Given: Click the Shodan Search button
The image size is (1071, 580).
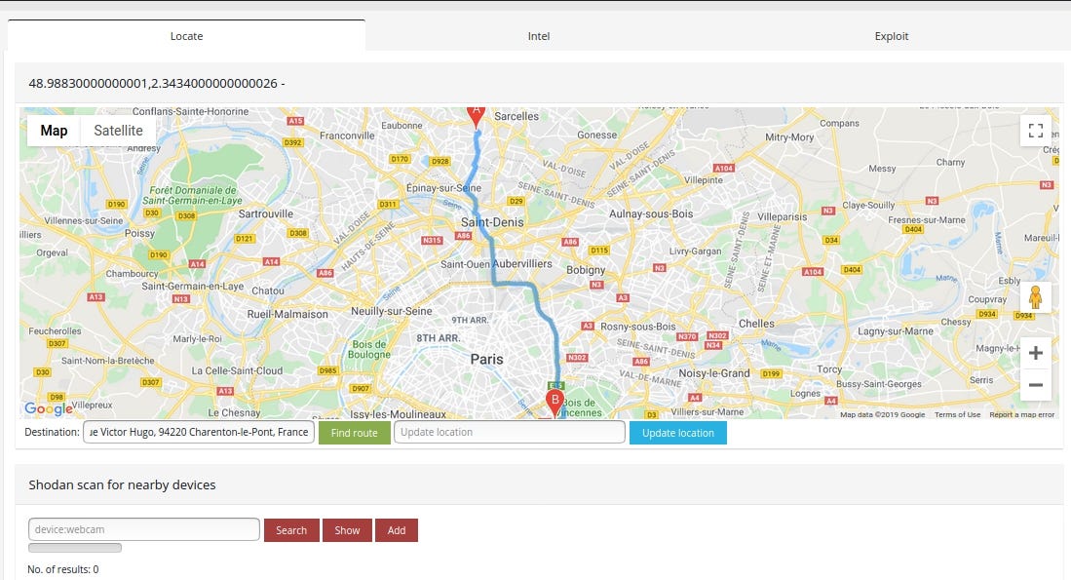Looking at the screenshot, I should click(291, 530).
